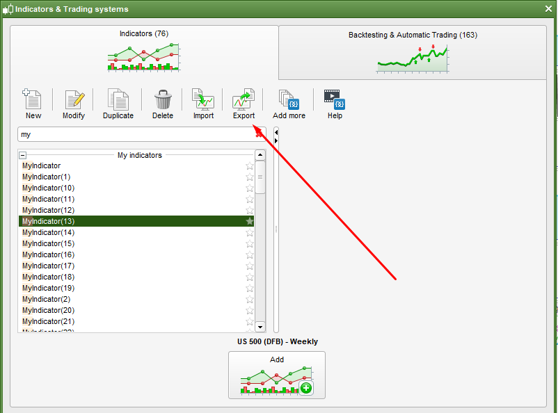Screen dimensions: 558x413
Task: Expand panel with right splitter arrow
Action: point(276,140)
